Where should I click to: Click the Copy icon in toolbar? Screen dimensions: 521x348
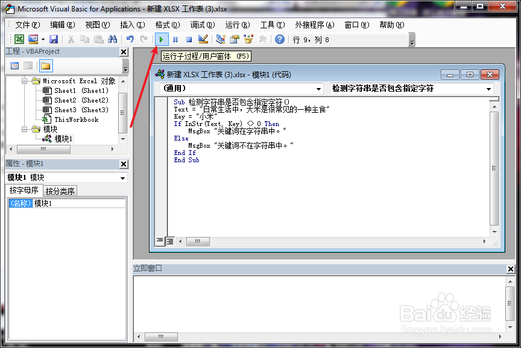pyautogui.click(x=85, y=39)
